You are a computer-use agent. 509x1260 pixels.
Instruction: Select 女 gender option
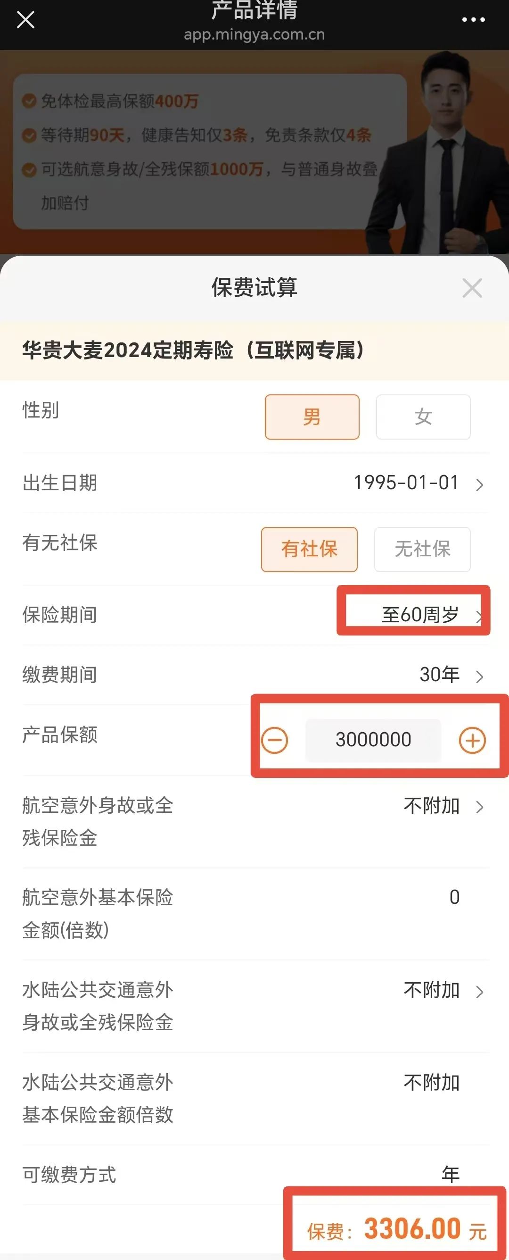click(423, 417)
